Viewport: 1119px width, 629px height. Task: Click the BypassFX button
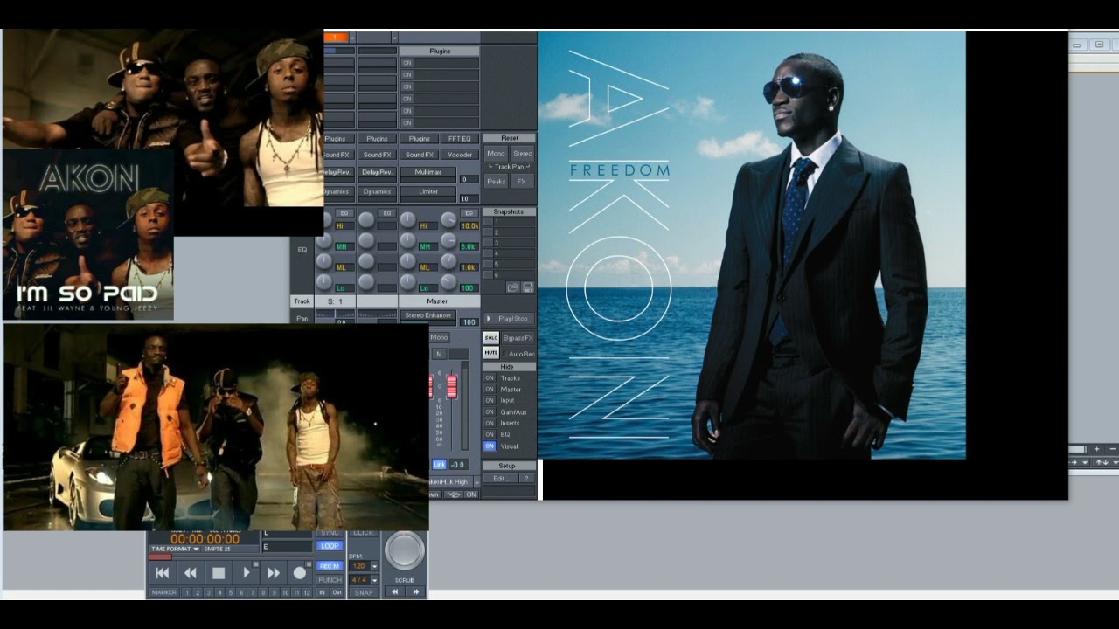(518, 338)
